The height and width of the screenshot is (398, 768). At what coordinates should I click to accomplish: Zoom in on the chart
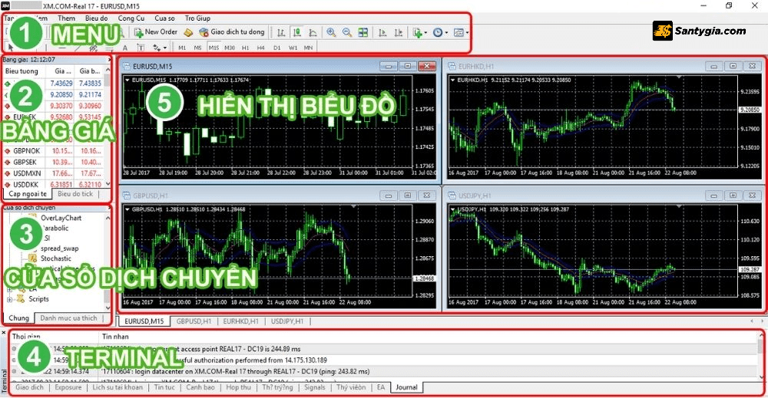331,33
